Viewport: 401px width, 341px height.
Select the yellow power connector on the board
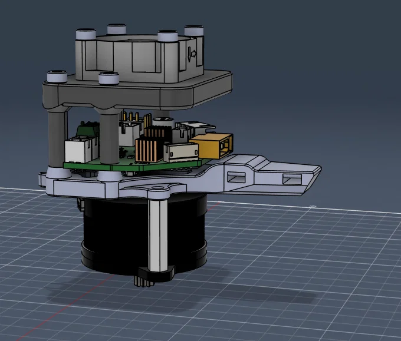pyautogui.click(x=211, y=146)
